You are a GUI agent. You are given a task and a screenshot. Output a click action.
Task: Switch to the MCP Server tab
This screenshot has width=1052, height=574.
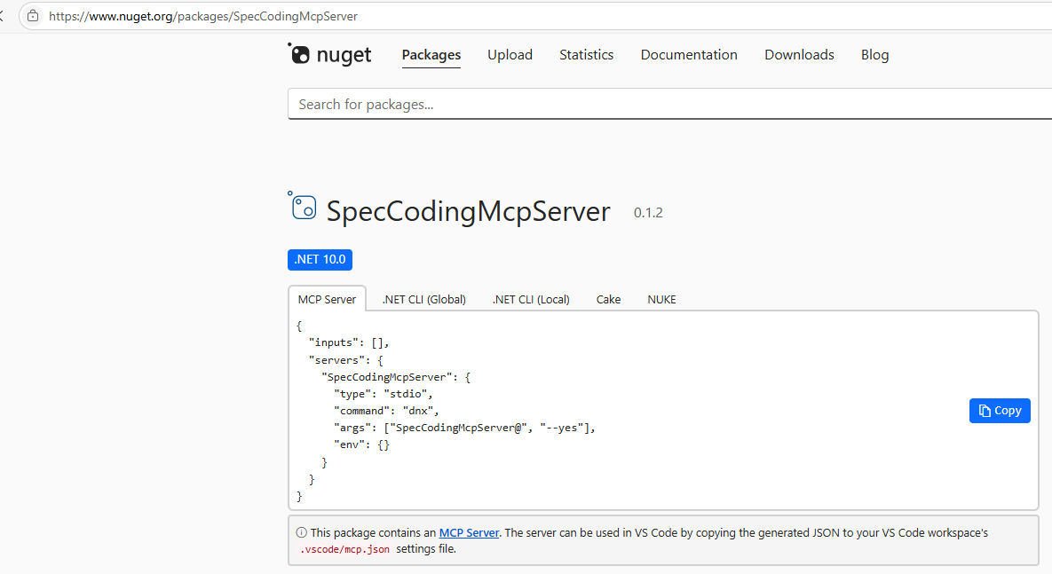click(327, 298)
